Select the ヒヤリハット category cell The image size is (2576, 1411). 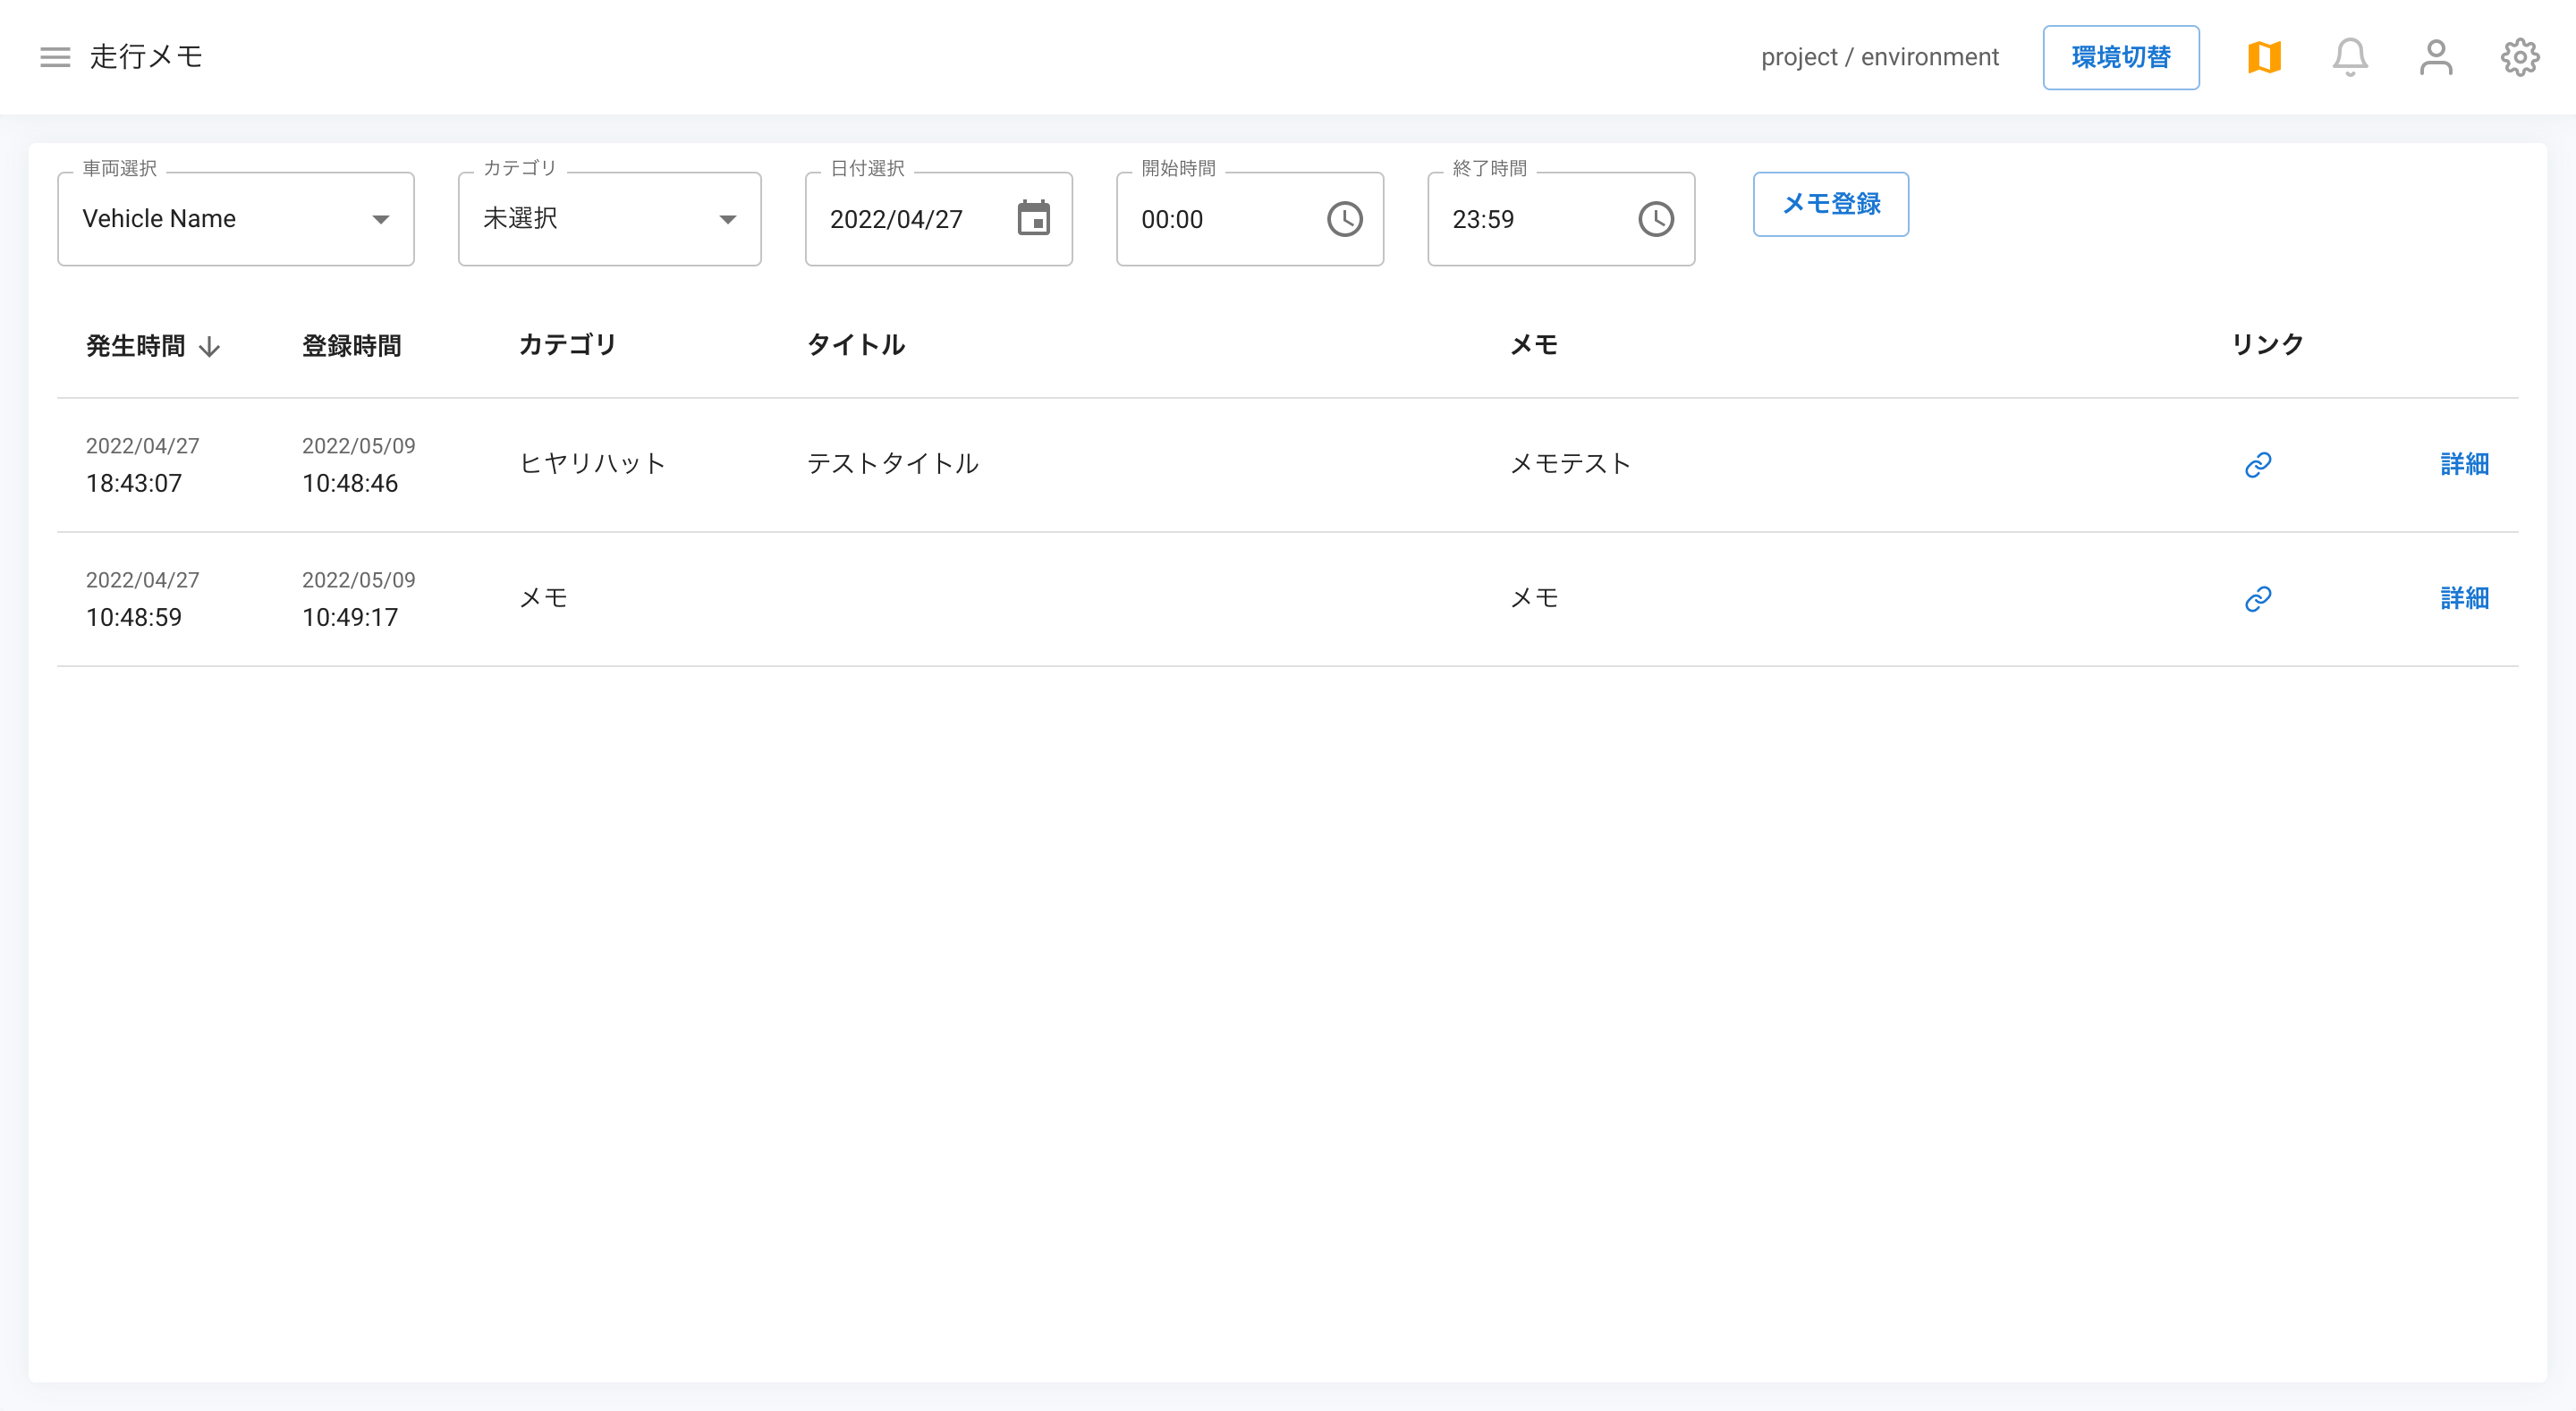[x=592, y=464]
